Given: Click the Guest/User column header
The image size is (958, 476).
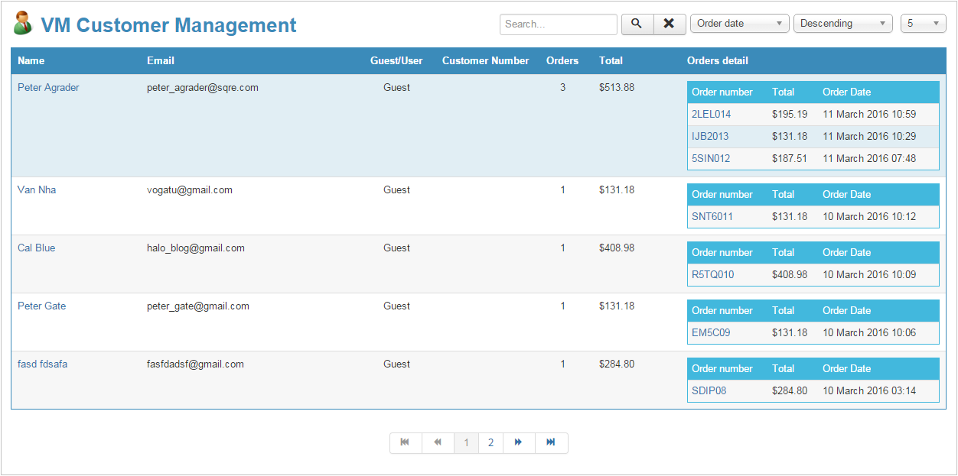Looking at the screenshot, I should (x=396, y=61).
